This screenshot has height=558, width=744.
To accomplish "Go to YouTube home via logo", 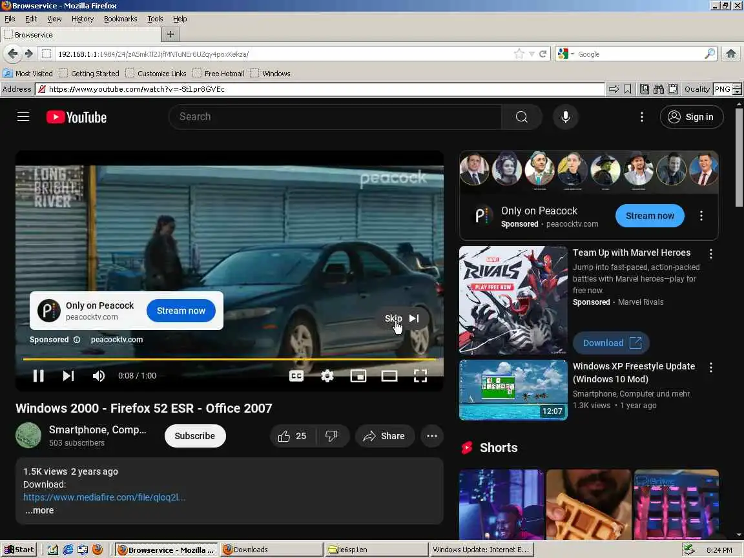I will click(x=76, y=117).
